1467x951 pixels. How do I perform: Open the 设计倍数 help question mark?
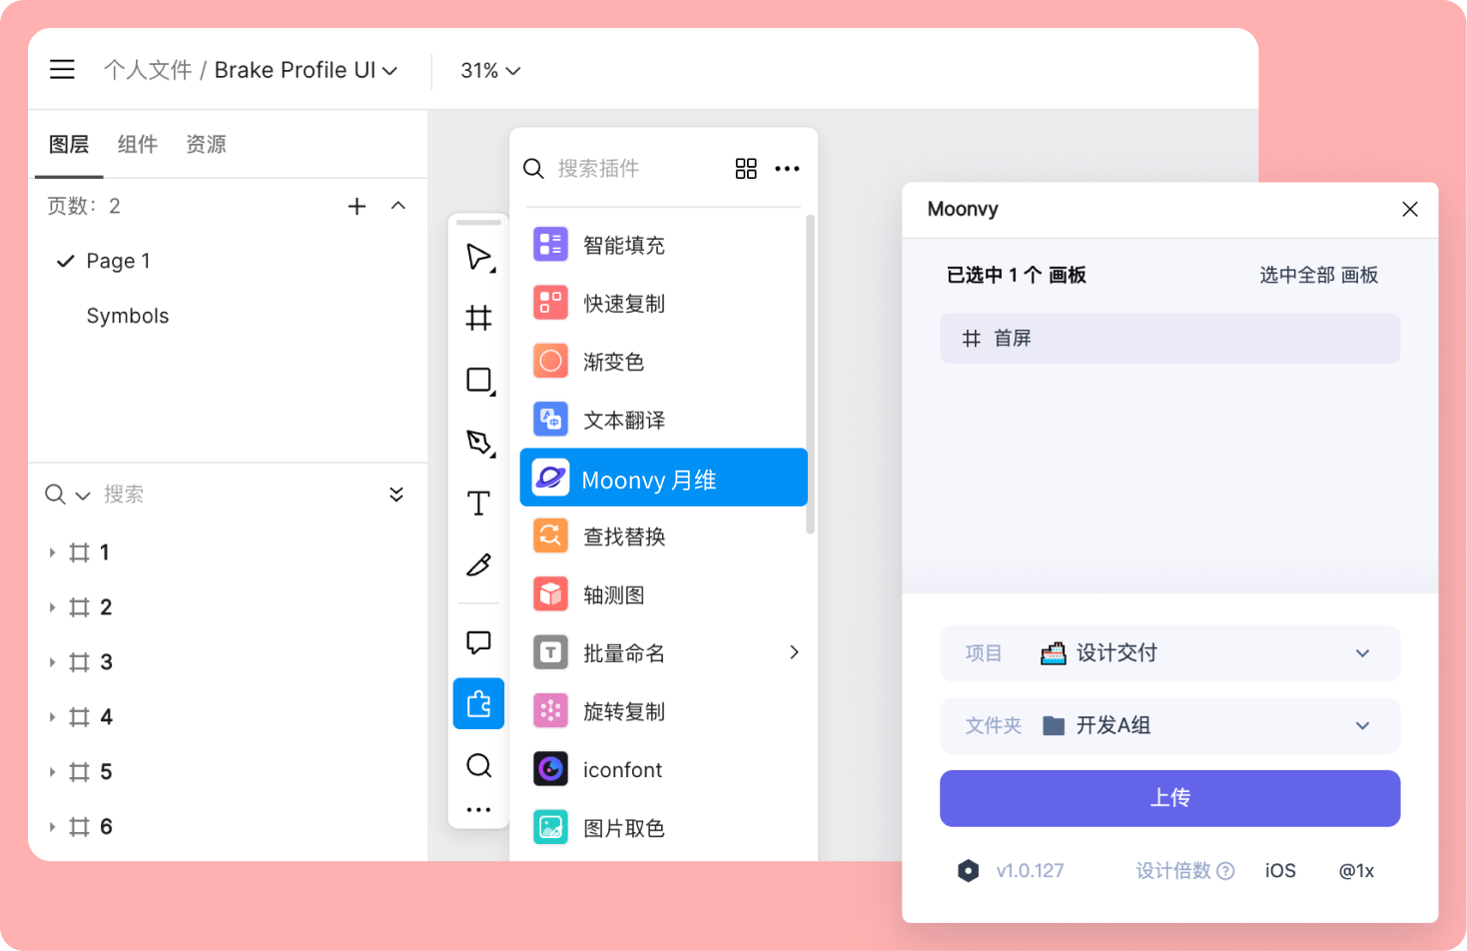pyautogui.click(x=1225, y=871)
